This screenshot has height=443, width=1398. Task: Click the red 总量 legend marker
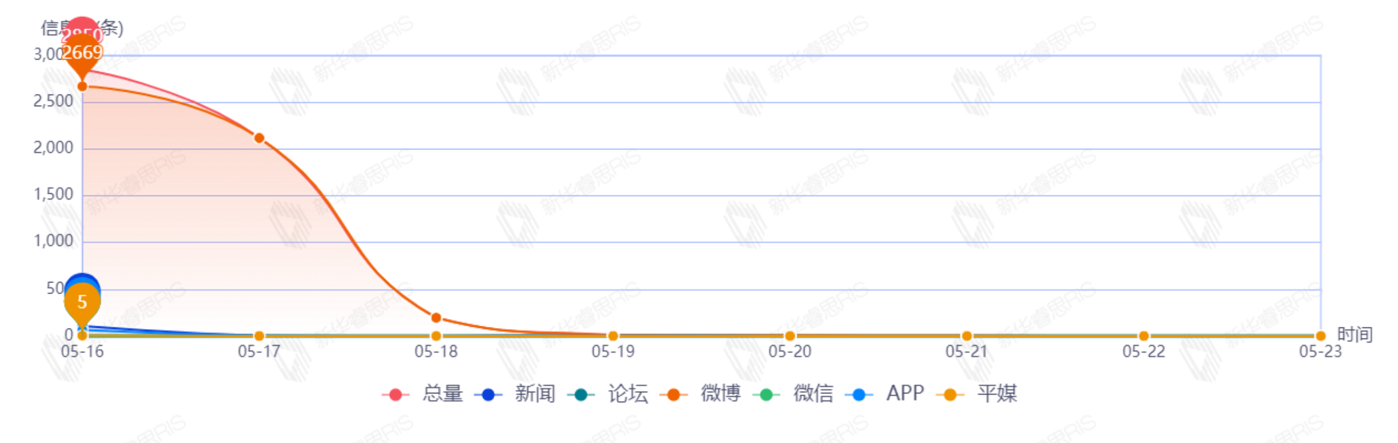(x=396, y=395)
